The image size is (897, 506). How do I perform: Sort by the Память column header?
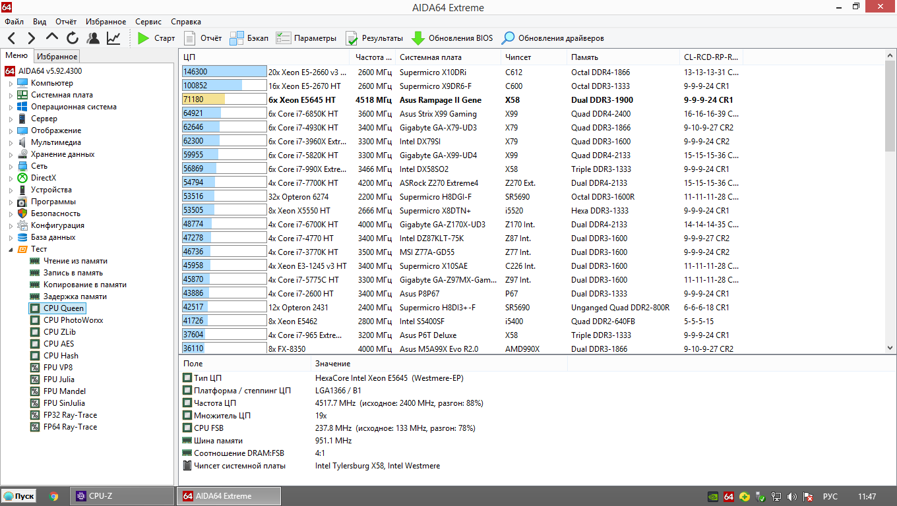pyautogui.click(x=623, y=57)
